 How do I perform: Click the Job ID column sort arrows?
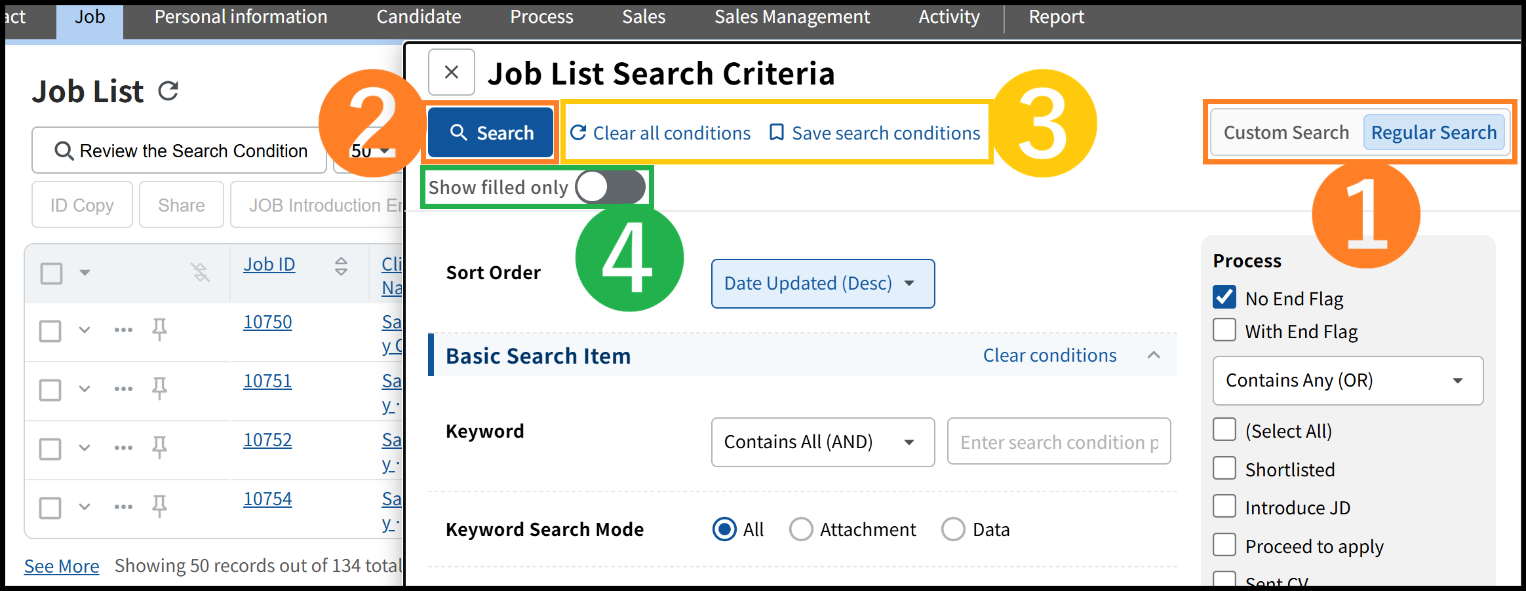pyautogui.click(x=341, y=266)
